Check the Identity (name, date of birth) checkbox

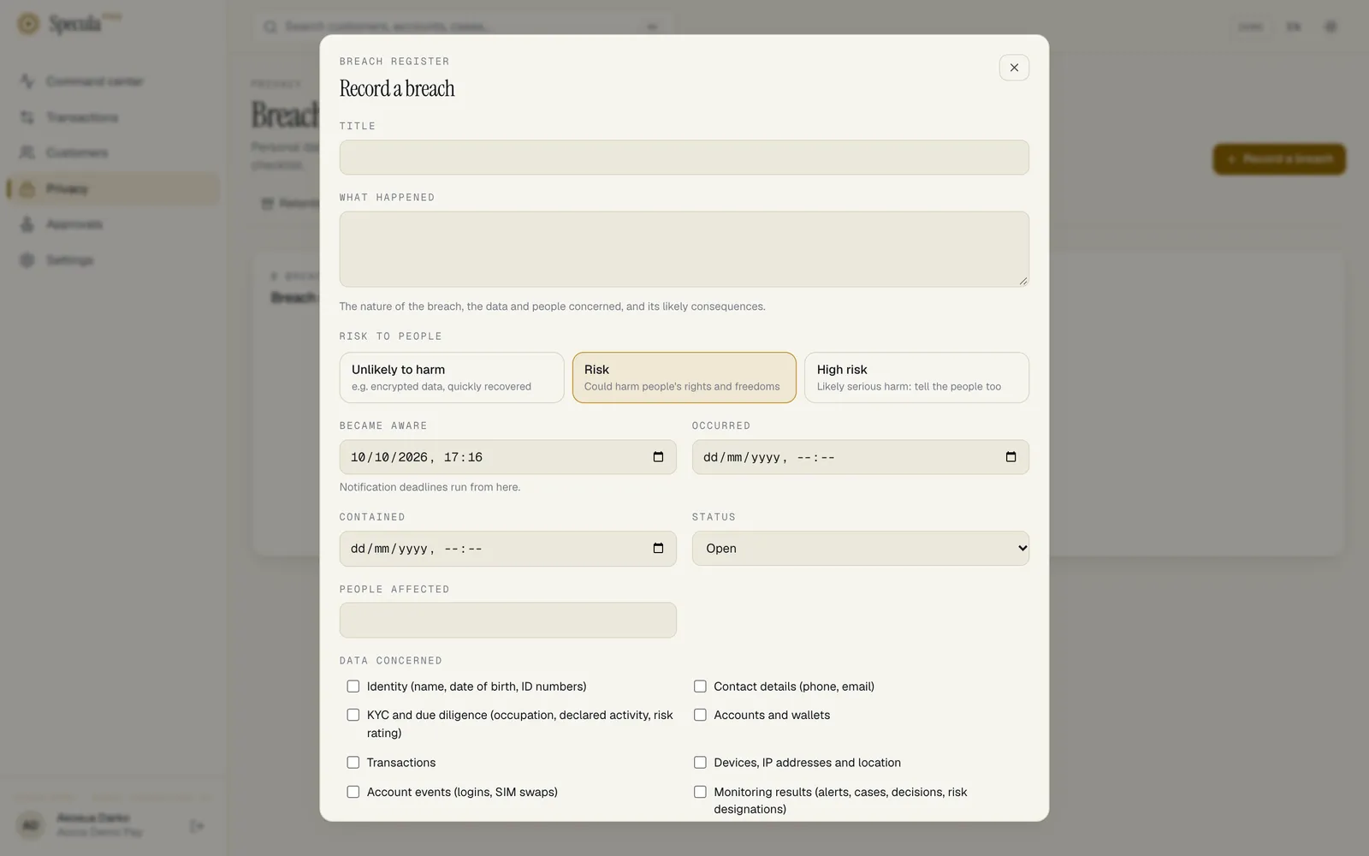pos(353,687)
